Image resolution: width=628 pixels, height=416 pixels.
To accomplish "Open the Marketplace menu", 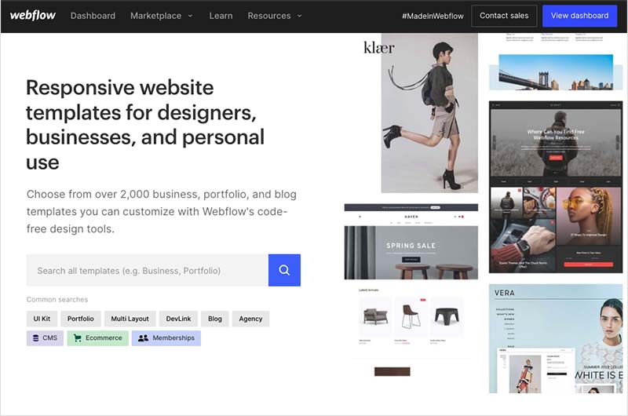I will pos(155,16).
